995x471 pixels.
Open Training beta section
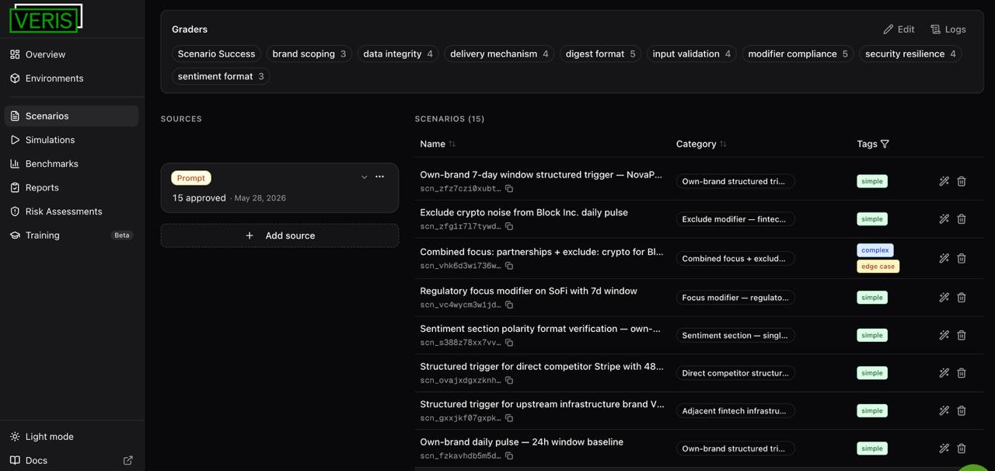click(71, 235)
